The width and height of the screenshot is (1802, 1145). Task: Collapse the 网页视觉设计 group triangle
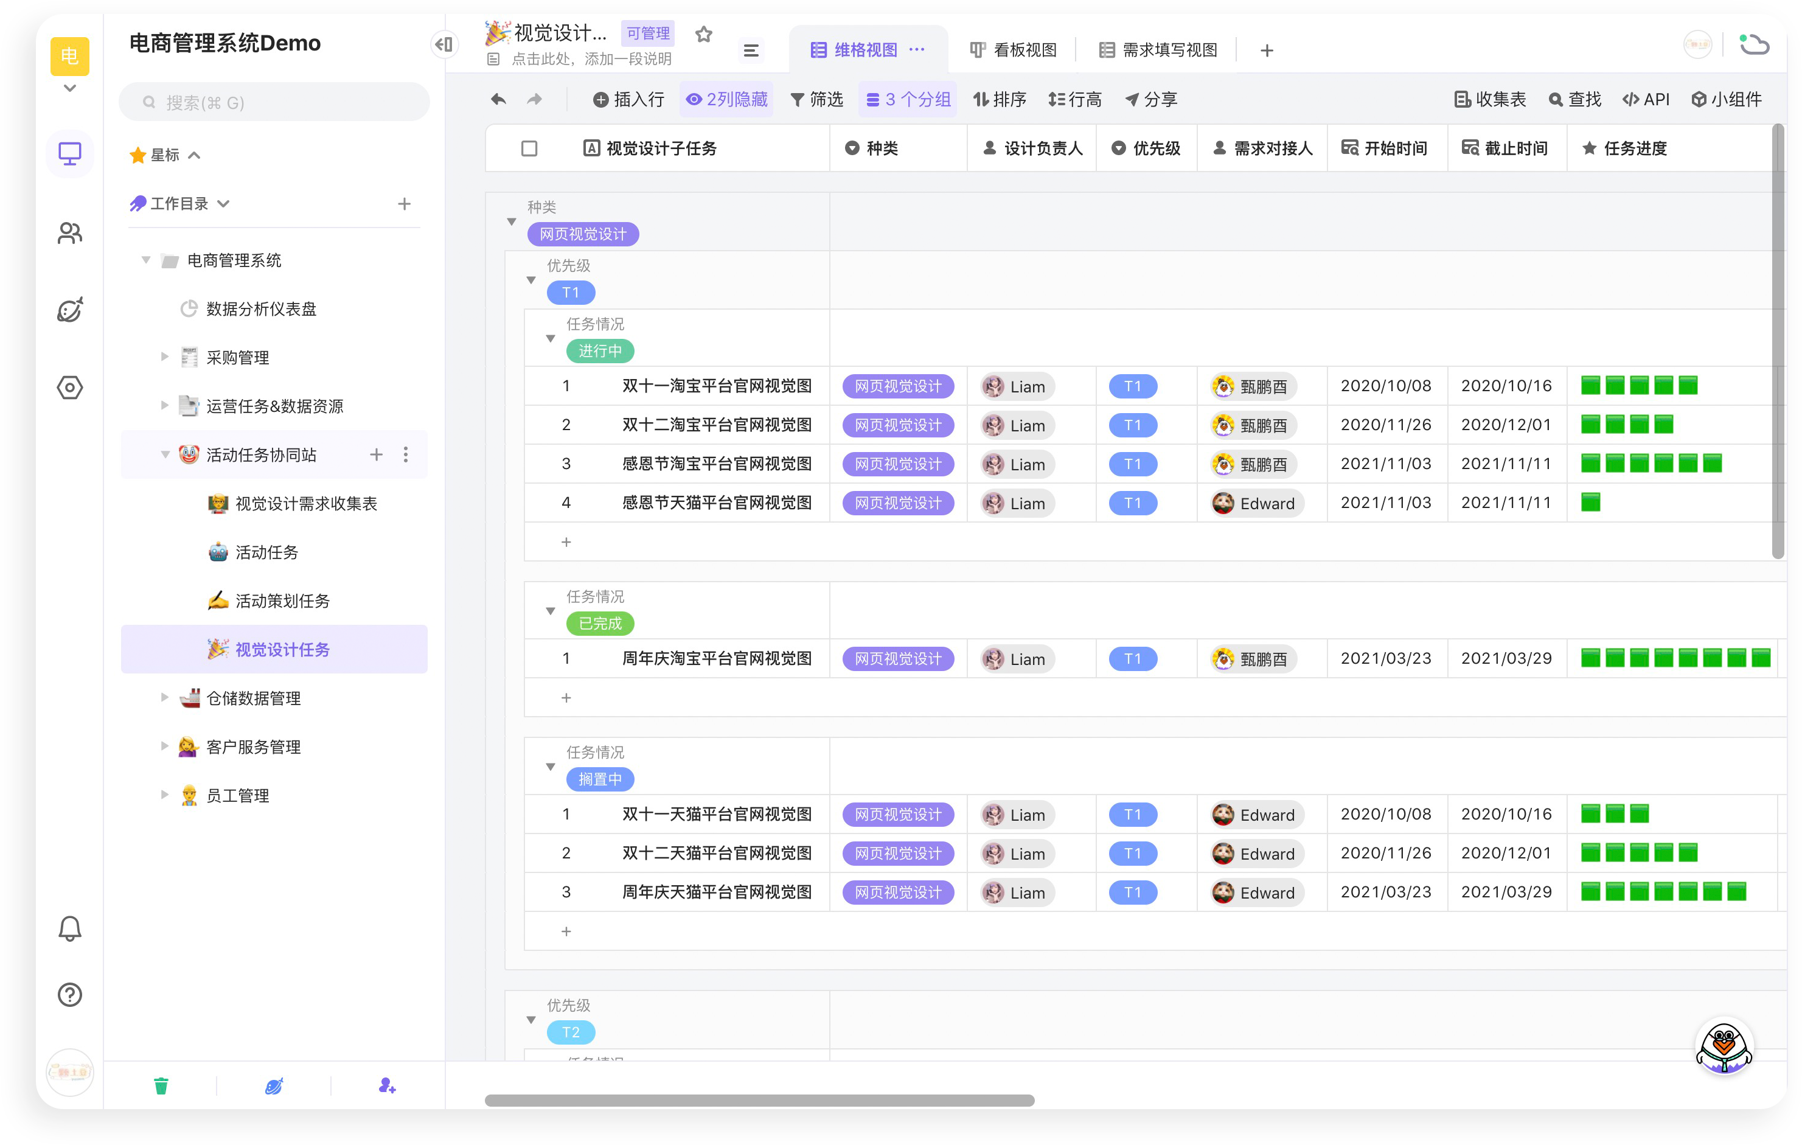point(512,221)
